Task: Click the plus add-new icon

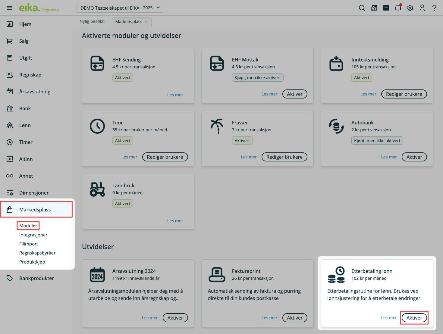Action: pyautogui.click(x=386, y=8)
